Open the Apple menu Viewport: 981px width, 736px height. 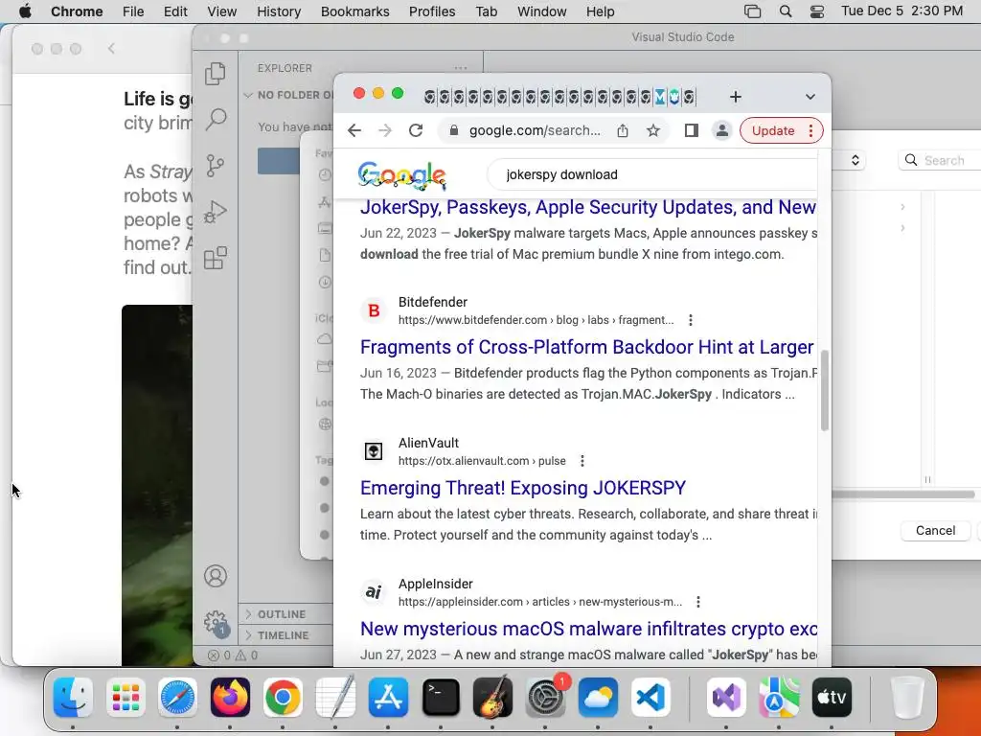[x=25, y=11]
